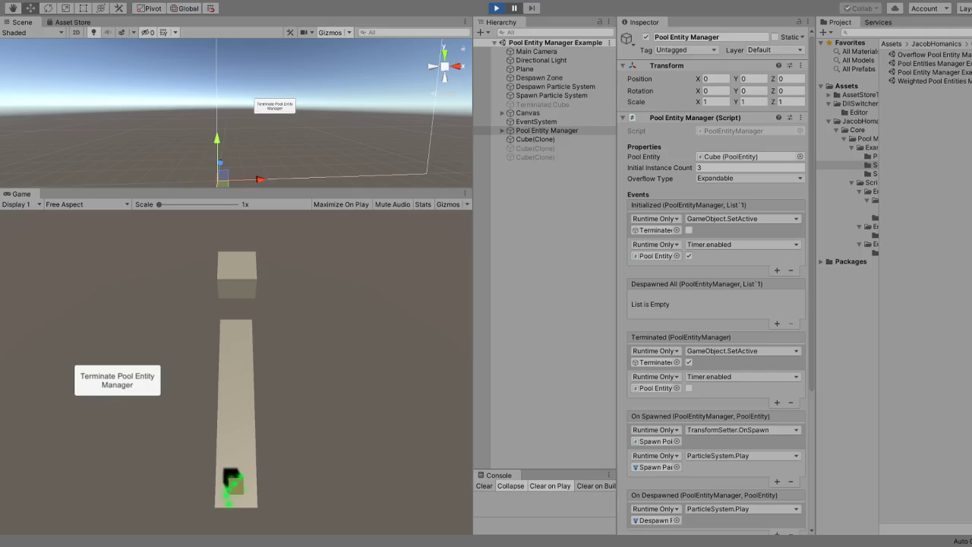
Task: Select the Transform tool
Action: [100, 8]
